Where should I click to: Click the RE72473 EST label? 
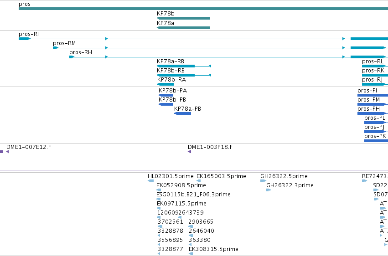(375, 176)
